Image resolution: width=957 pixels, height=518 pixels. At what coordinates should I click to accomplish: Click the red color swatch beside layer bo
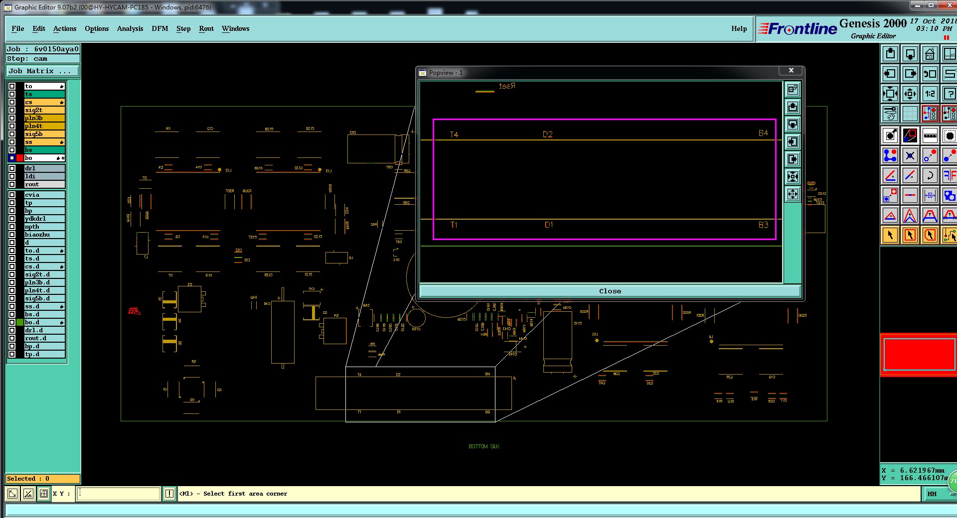(x=20, y=158)
